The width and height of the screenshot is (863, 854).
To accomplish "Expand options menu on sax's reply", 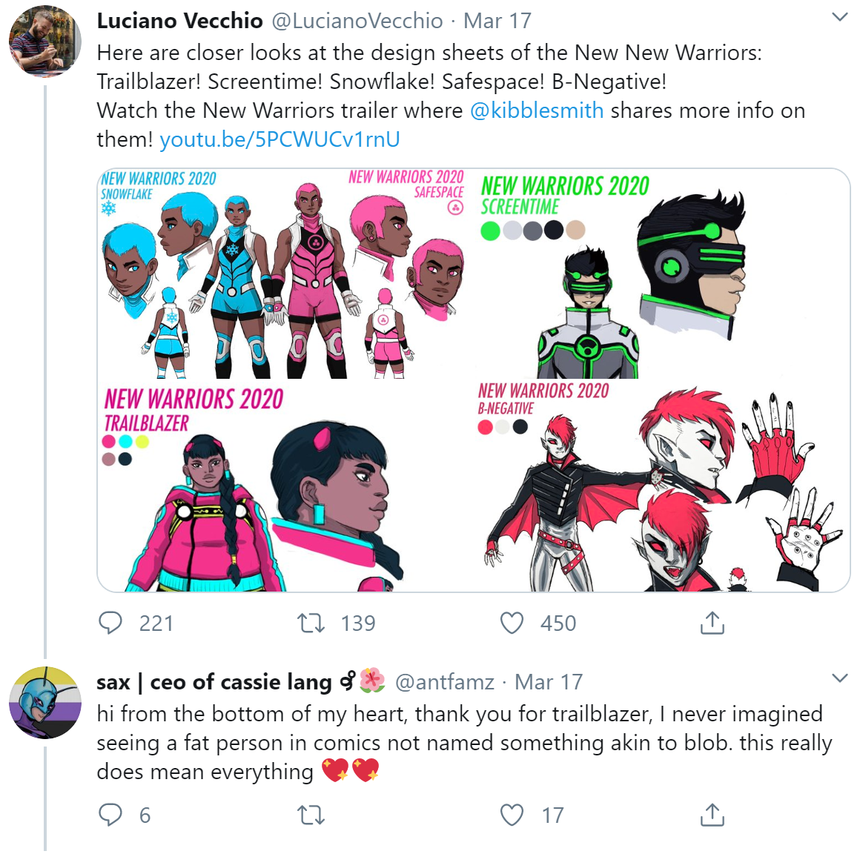I will point(839,678).
